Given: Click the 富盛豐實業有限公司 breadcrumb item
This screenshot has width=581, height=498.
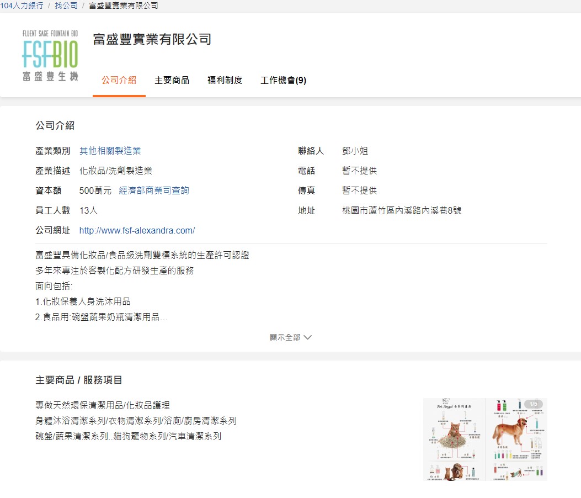Looking at the screenshot, I should [x=123, y=6].
